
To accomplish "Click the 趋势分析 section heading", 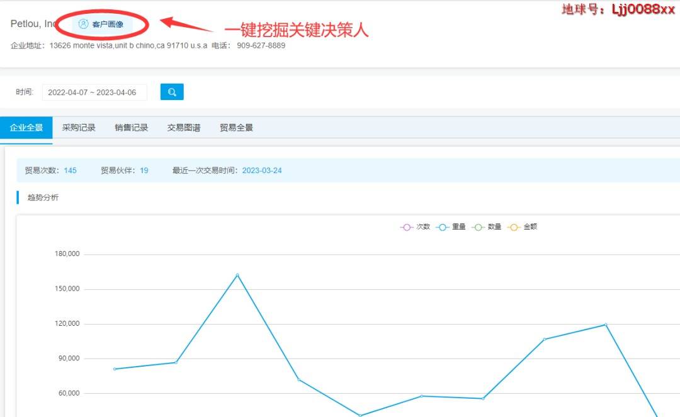I will (x=43, y=197).
